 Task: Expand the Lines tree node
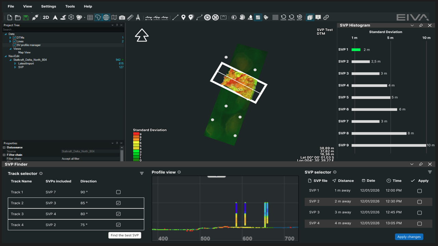tap(10, 41)
